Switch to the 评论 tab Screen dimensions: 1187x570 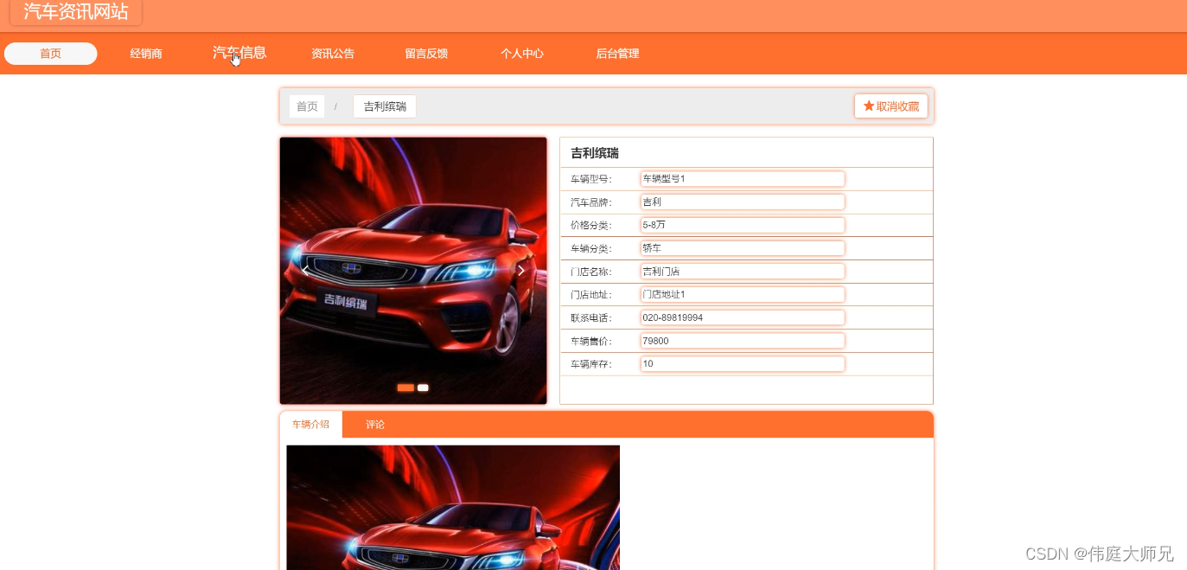[374, 424]
